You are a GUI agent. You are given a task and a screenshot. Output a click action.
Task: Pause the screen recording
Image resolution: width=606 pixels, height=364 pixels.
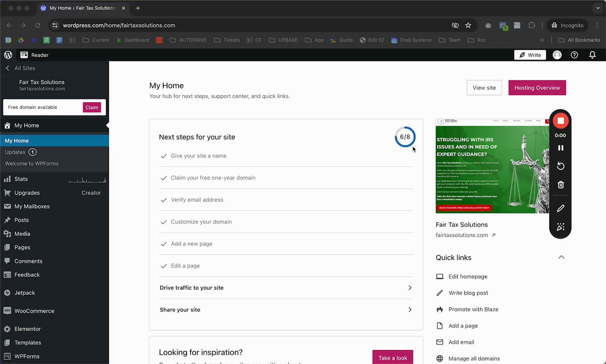coord(561,148)
